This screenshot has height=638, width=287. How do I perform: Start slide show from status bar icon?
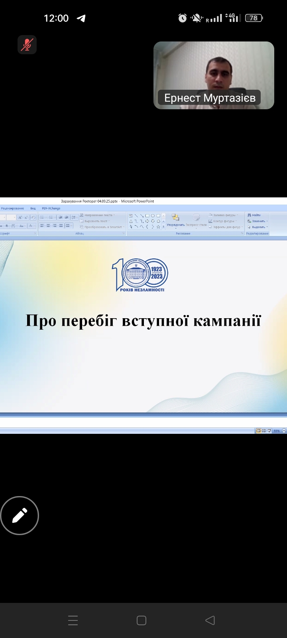(x=269, y=431)
